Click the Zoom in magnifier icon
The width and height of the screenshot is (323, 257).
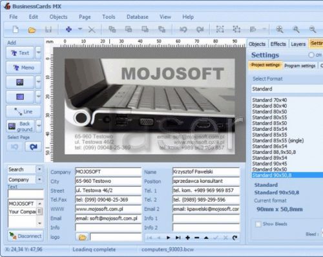(x=280, y=29)
